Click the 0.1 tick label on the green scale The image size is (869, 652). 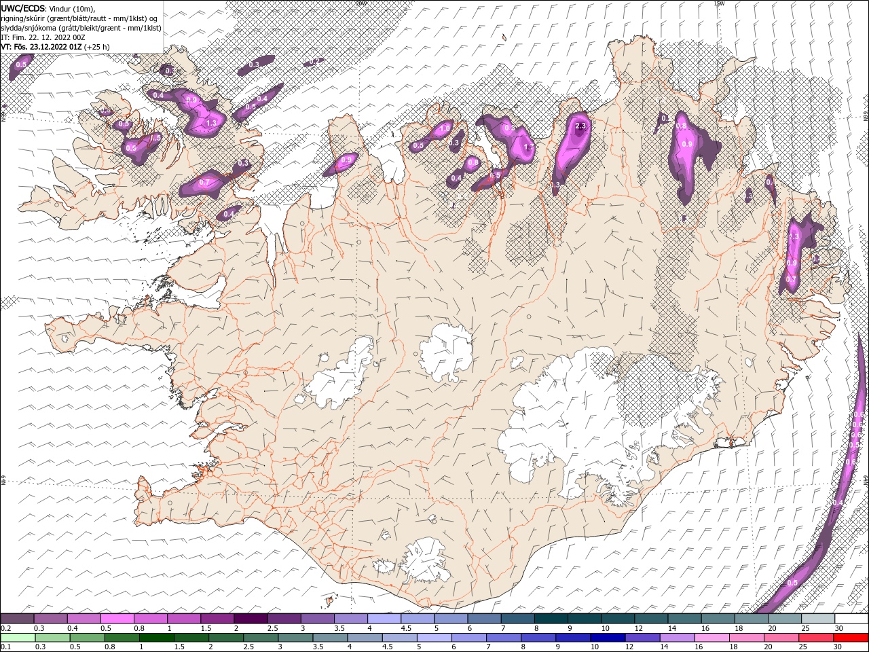[x=5, y=647]
